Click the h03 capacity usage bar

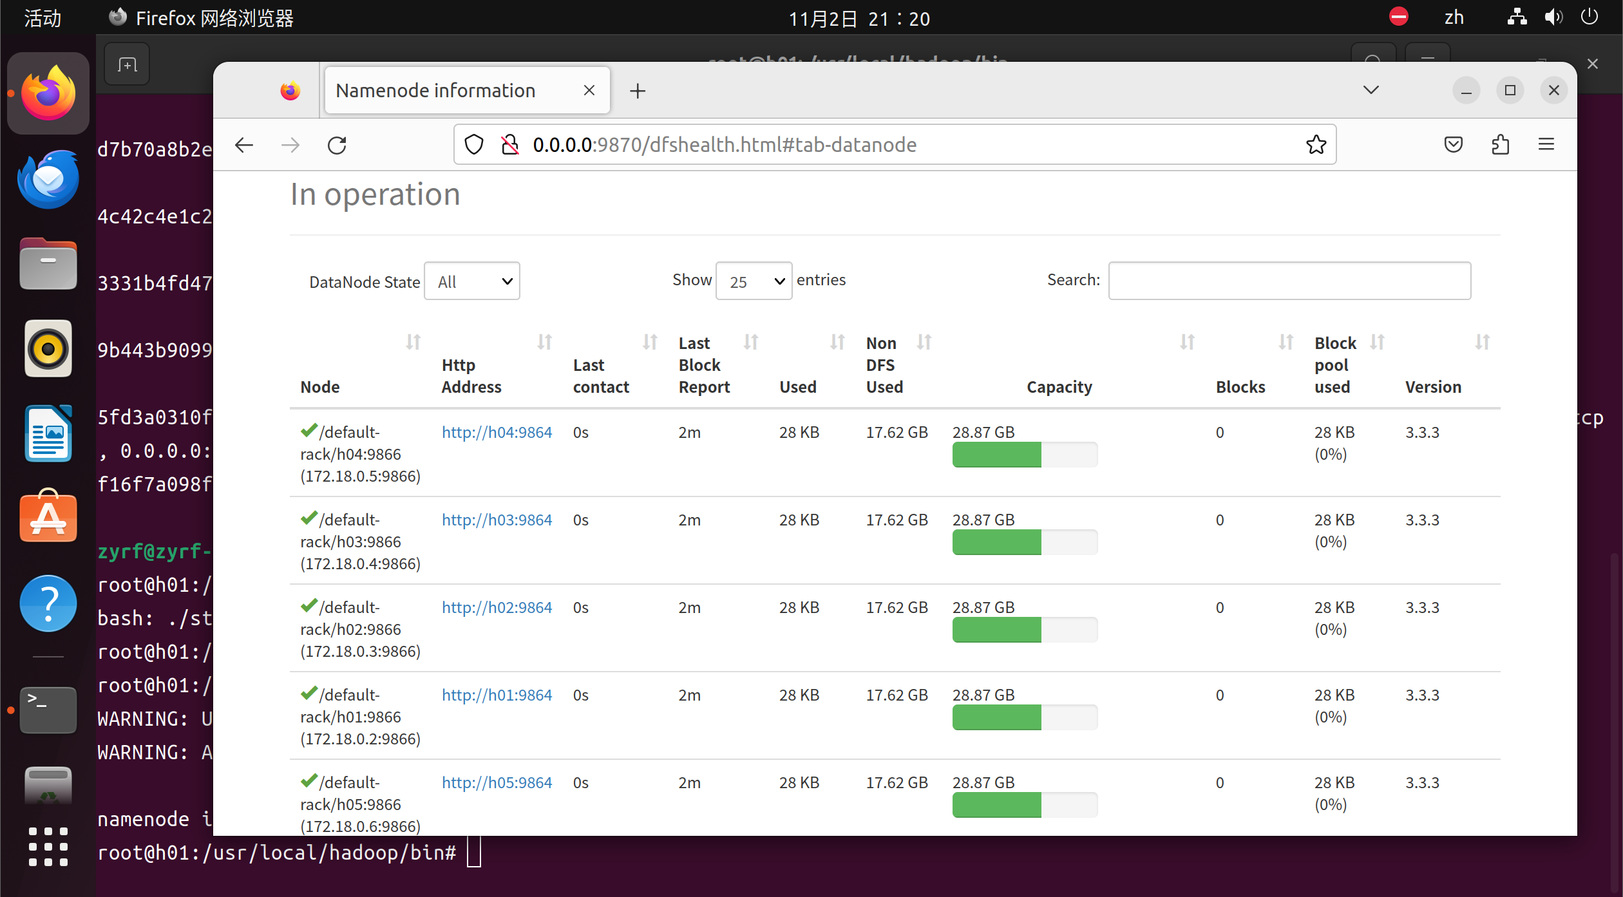click(x=1024, y=542)
